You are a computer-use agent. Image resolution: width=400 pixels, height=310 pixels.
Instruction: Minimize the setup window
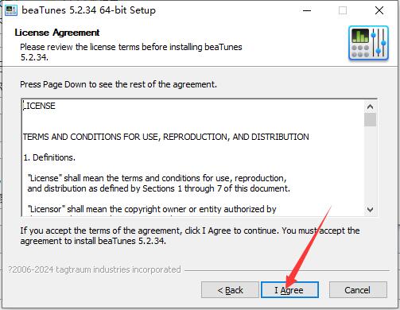pyautogui.click(x=307, y=10)
